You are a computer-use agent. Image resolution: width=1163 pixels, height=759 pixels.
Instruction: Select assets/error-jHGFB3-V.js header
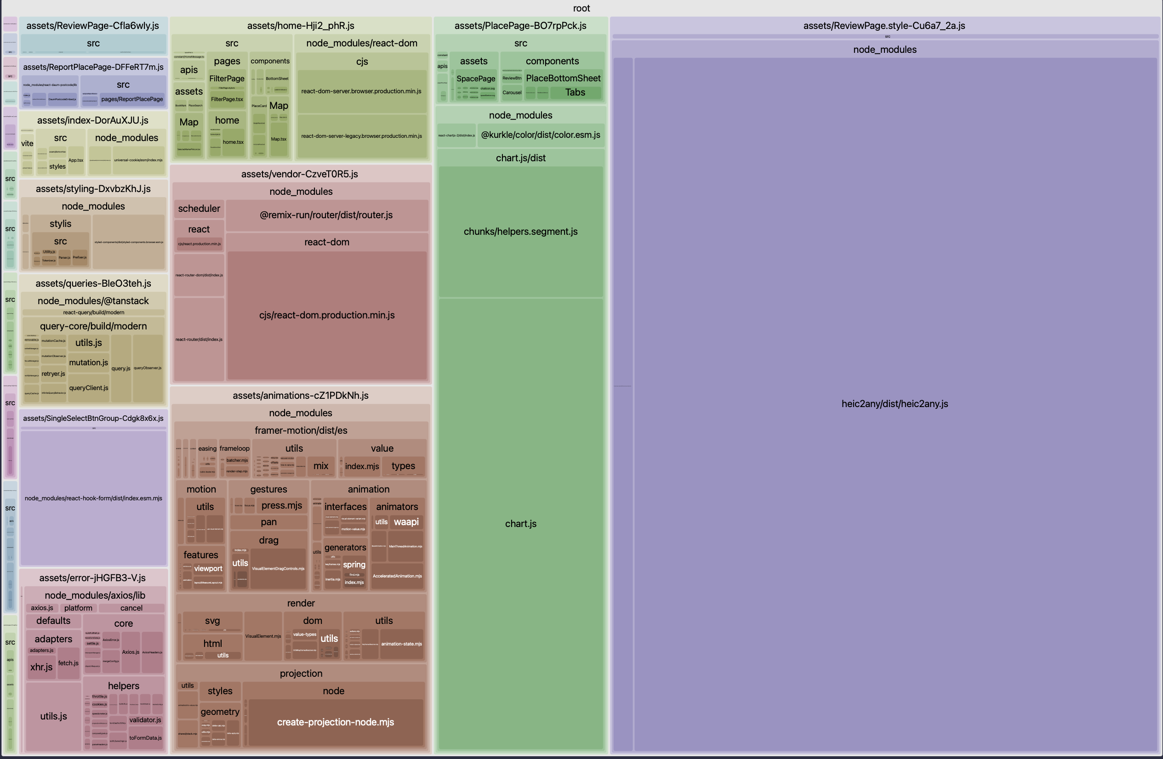coord(92,578)
